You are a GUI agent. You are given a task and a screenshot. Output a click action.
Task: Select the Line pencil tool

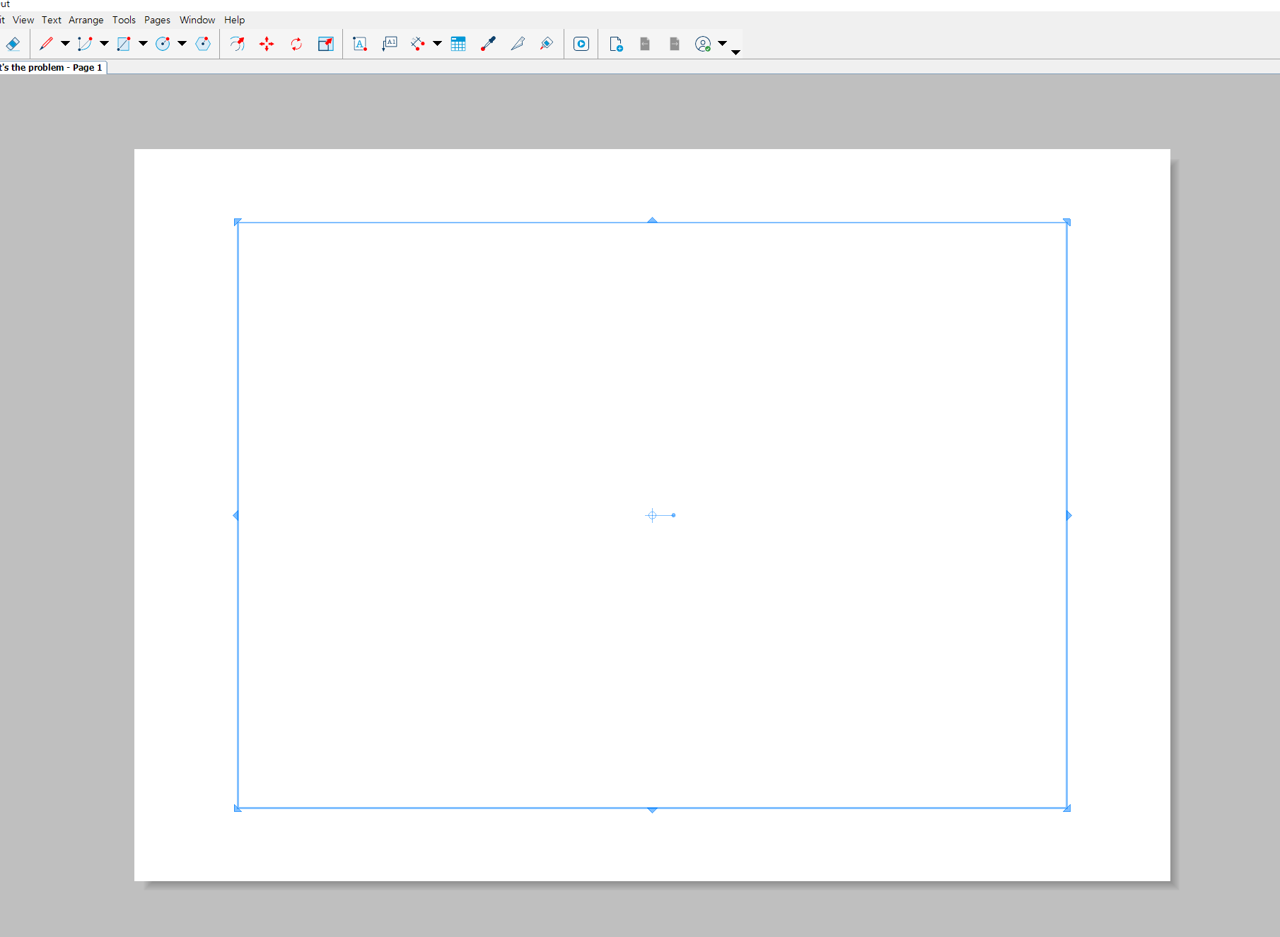pyautogui.click(x=47, y=44)
